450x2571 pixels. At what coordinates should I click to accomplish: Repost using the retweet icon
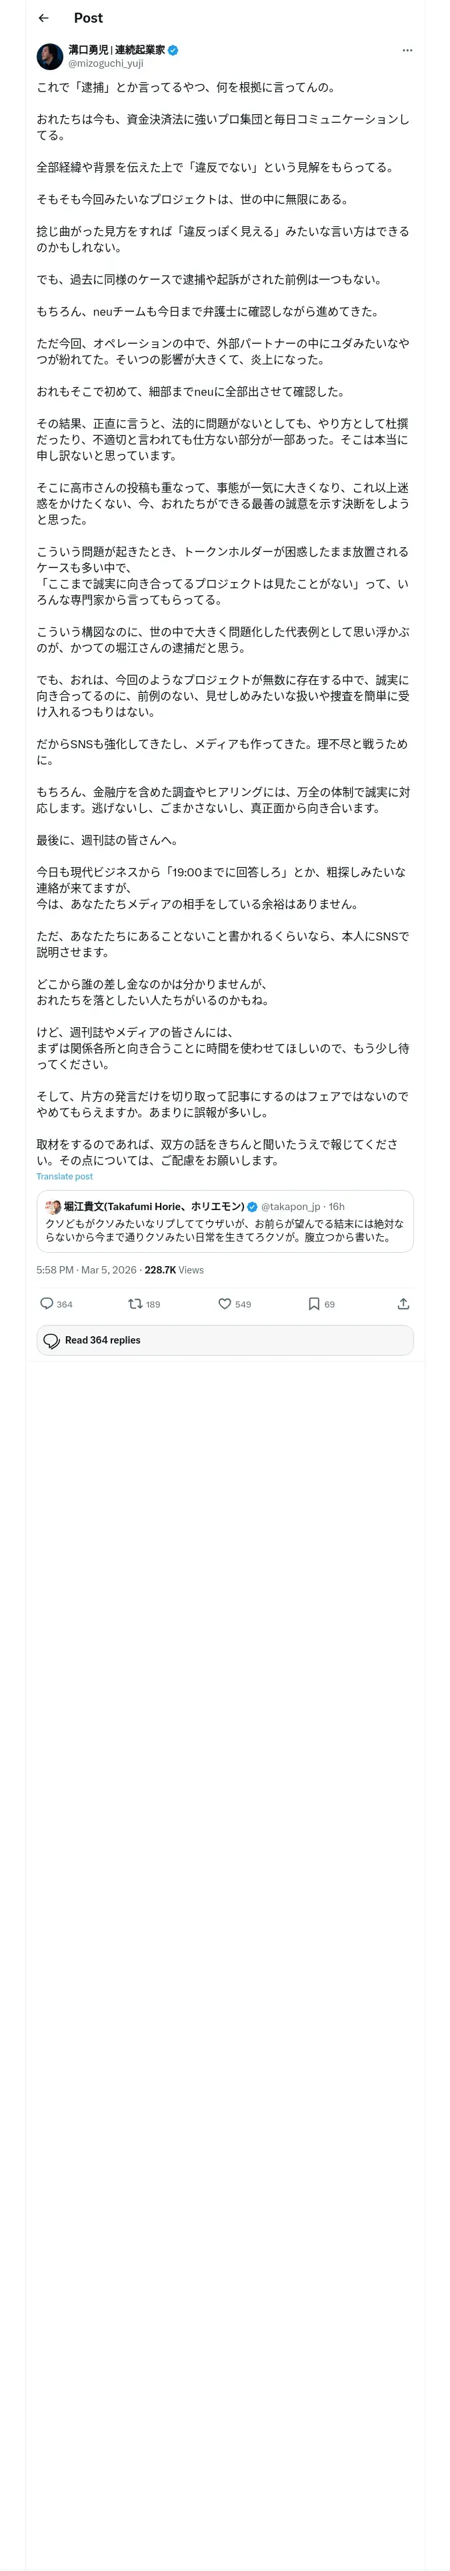pyautogui.click(x=135, y=1304)
